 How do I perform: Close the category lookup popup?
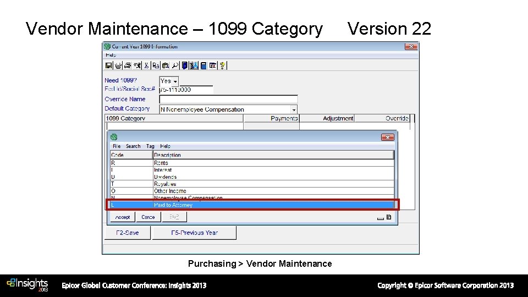pos(388,137)
